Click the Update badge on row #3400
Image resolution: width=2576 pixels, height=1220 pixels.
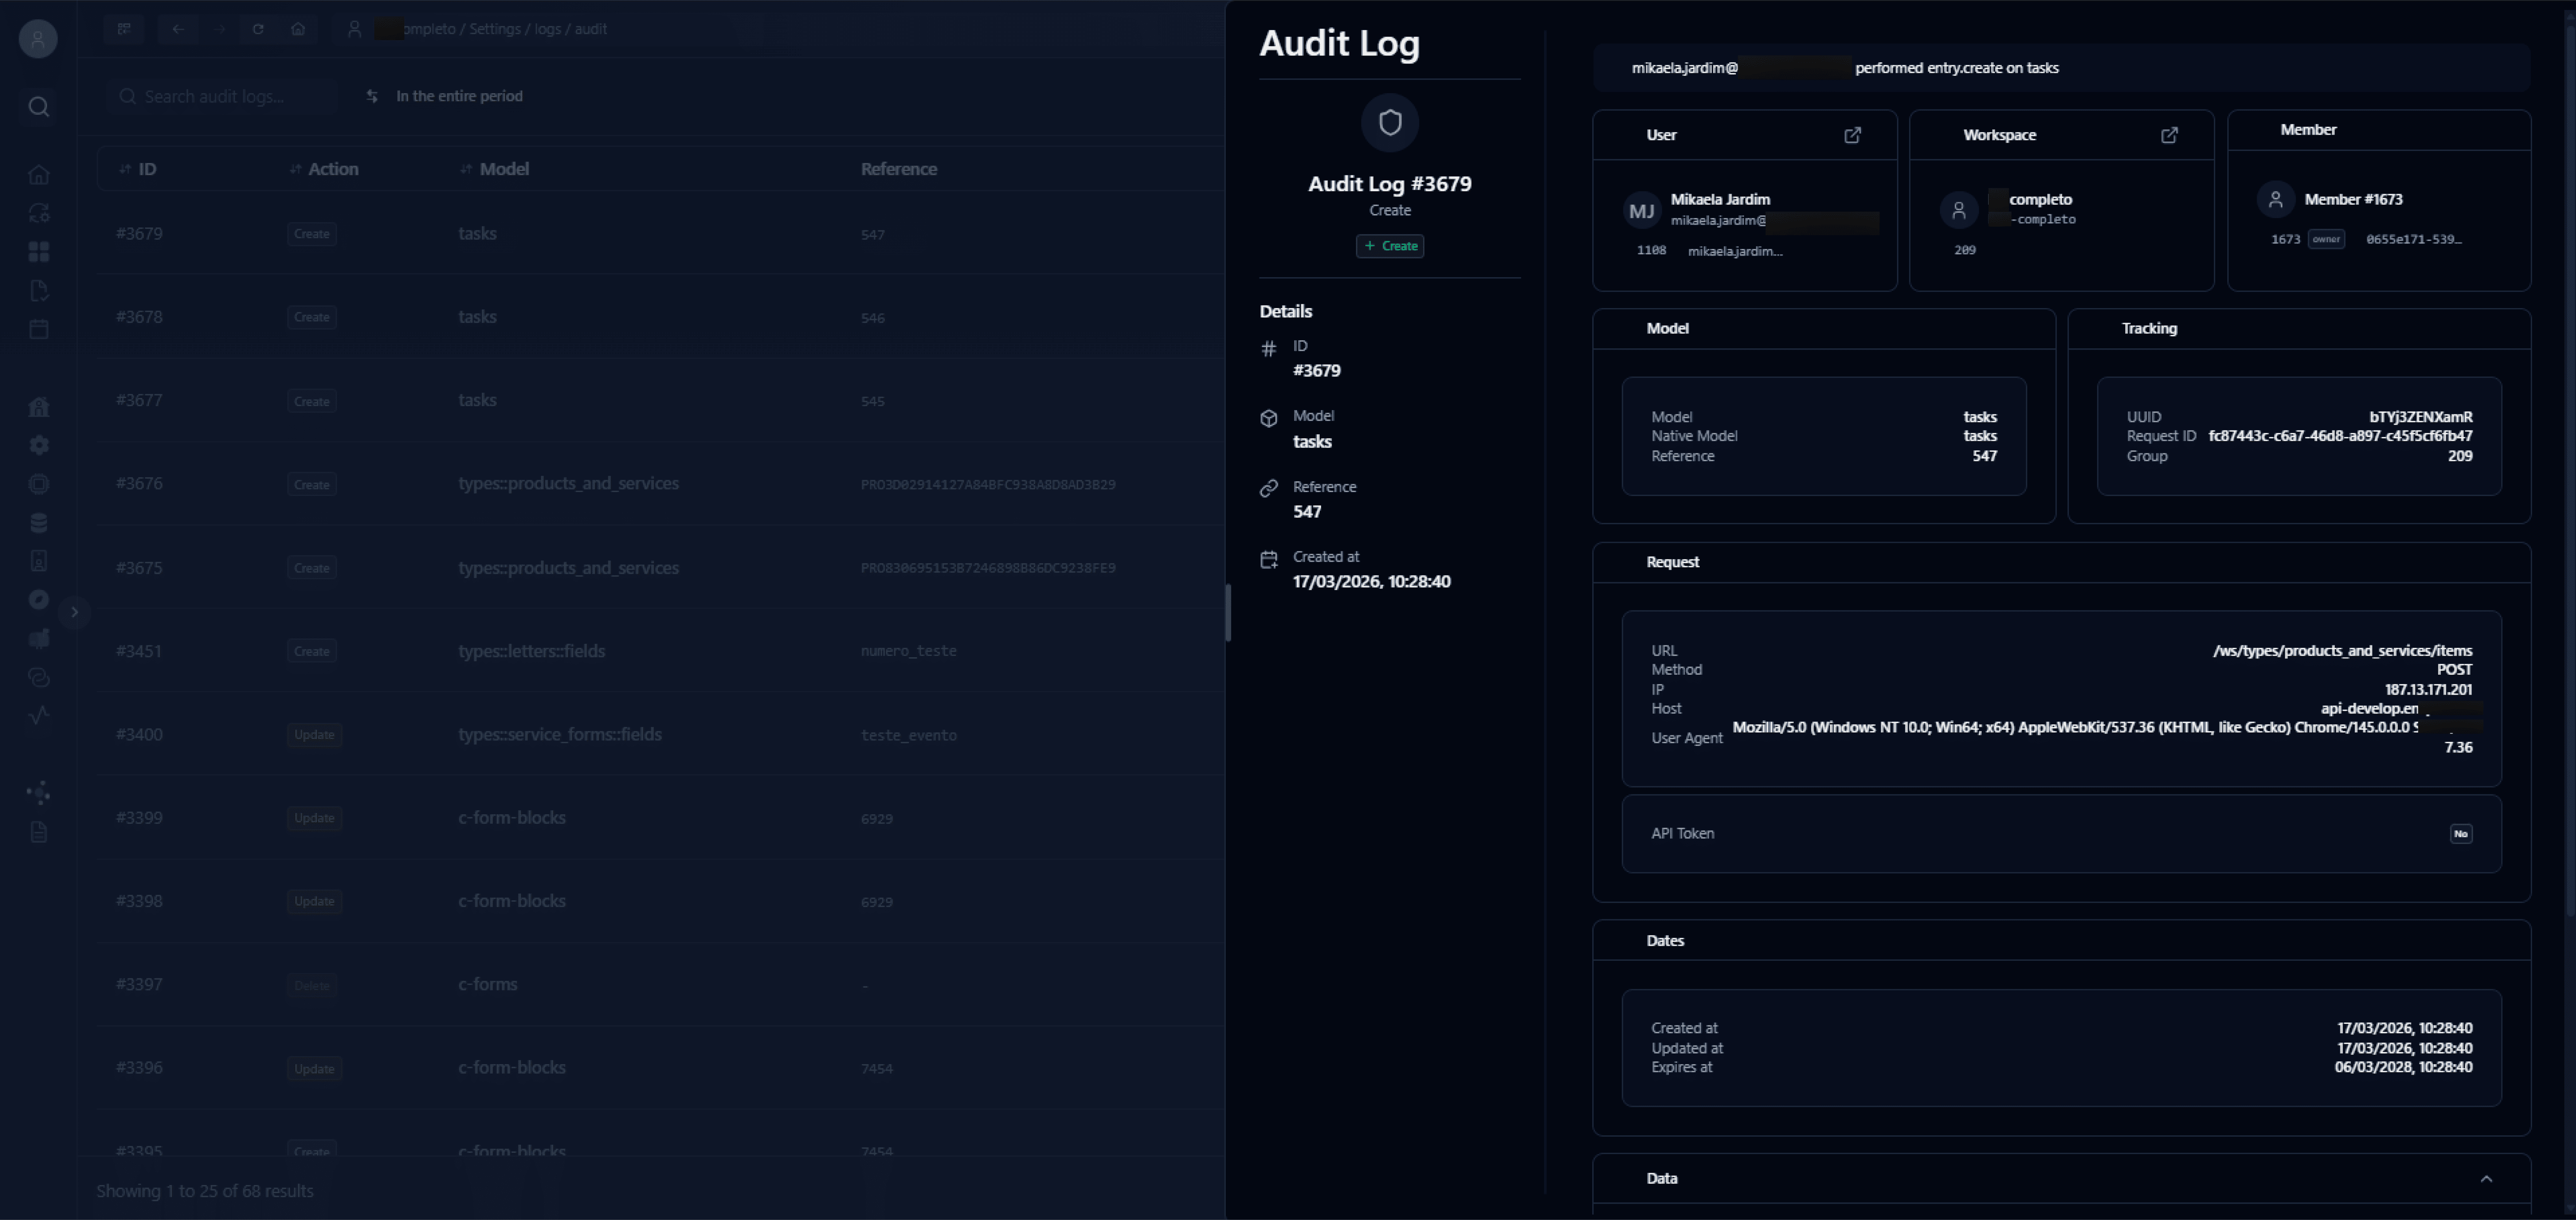point(314,735)
